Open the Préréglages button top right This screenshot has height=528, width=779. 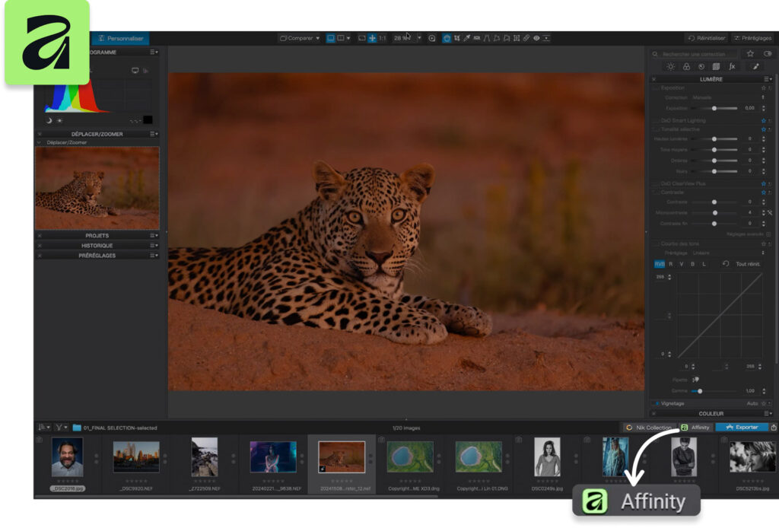pos(752,38)
